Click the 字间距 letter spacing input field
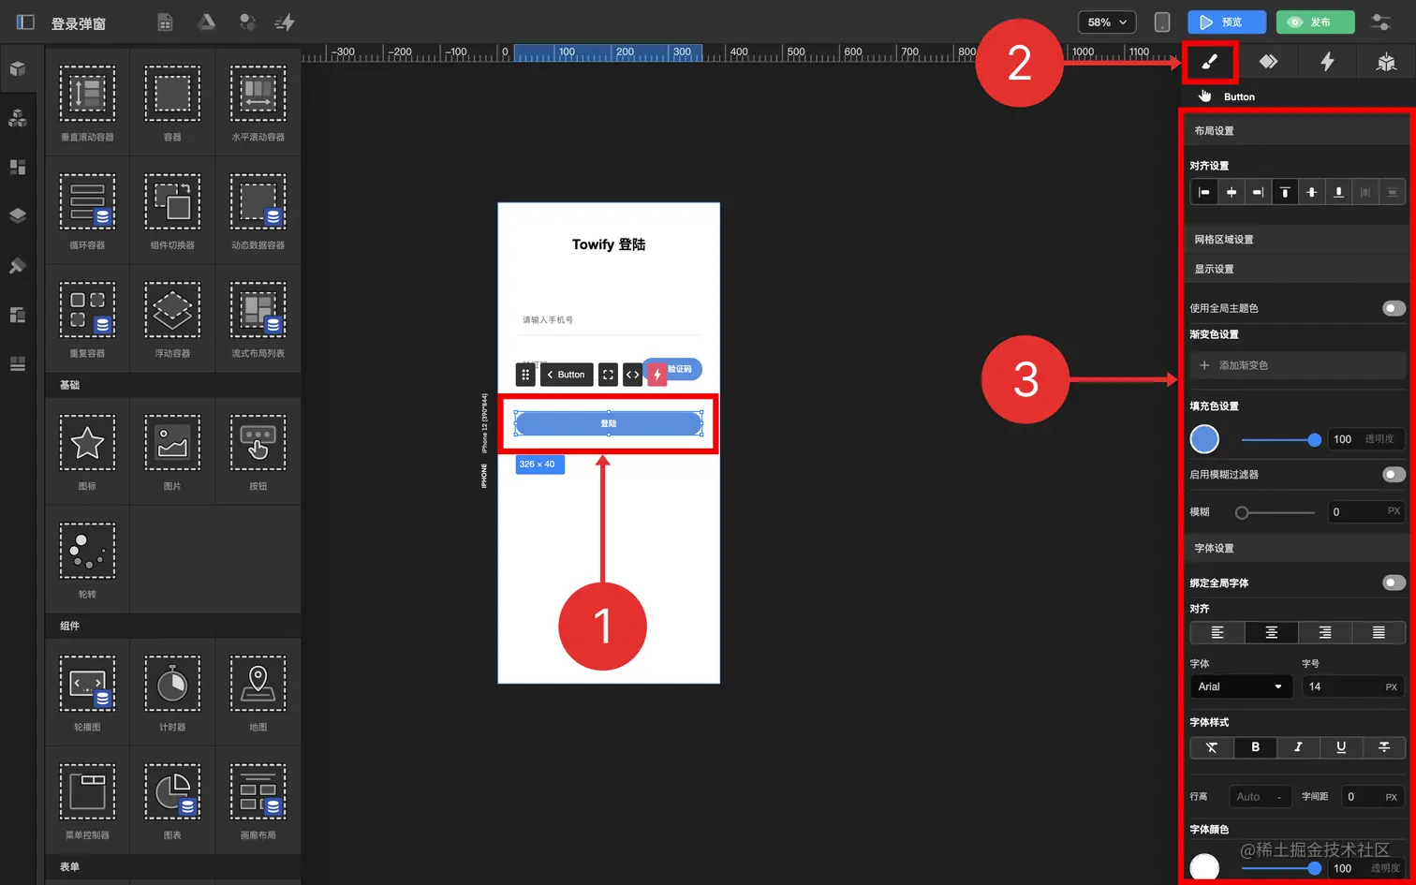Viewport: 1416px width, 885px height. pos(1373,797)
